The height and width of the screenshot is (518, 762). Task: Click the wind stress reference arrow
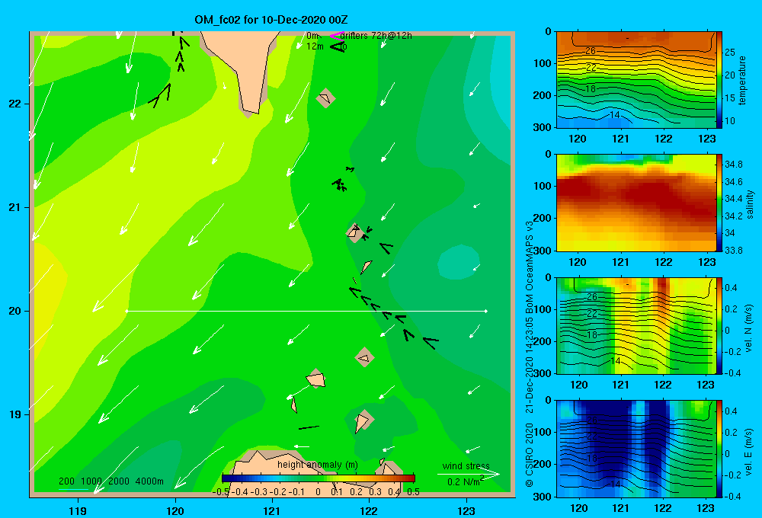(x=468, y=475)
